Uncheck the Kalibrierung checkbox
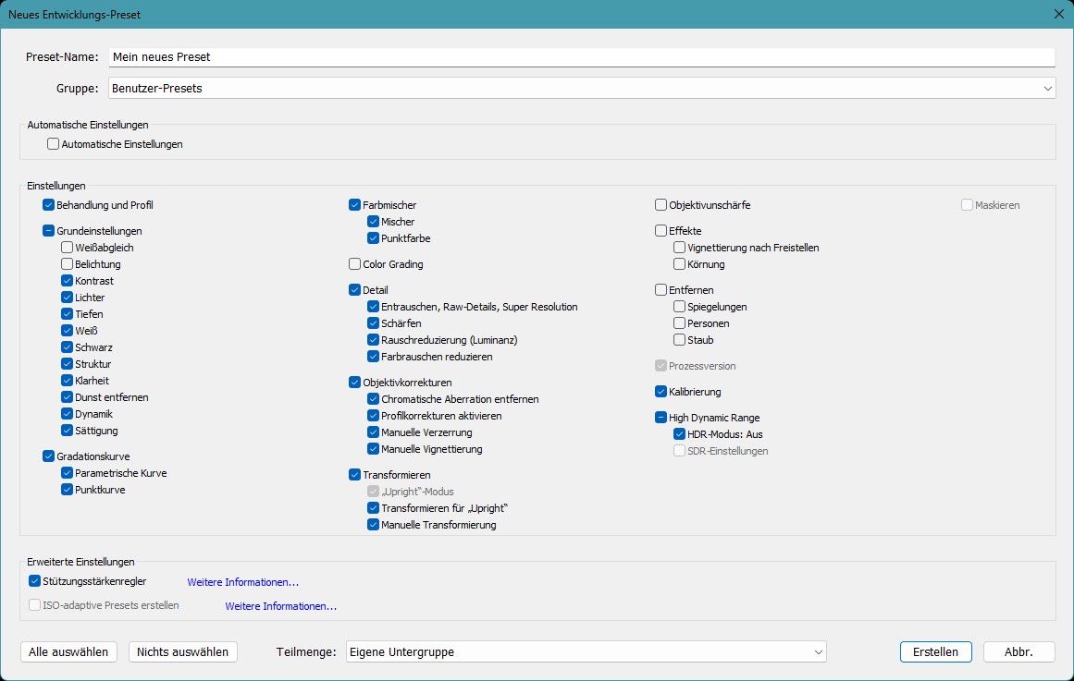The width and height of the screenshot is (1074, 681). (x=661, y=392)
